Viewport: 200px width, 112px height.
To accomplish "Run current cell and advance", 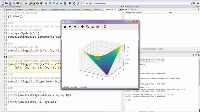I will [34, 3].
